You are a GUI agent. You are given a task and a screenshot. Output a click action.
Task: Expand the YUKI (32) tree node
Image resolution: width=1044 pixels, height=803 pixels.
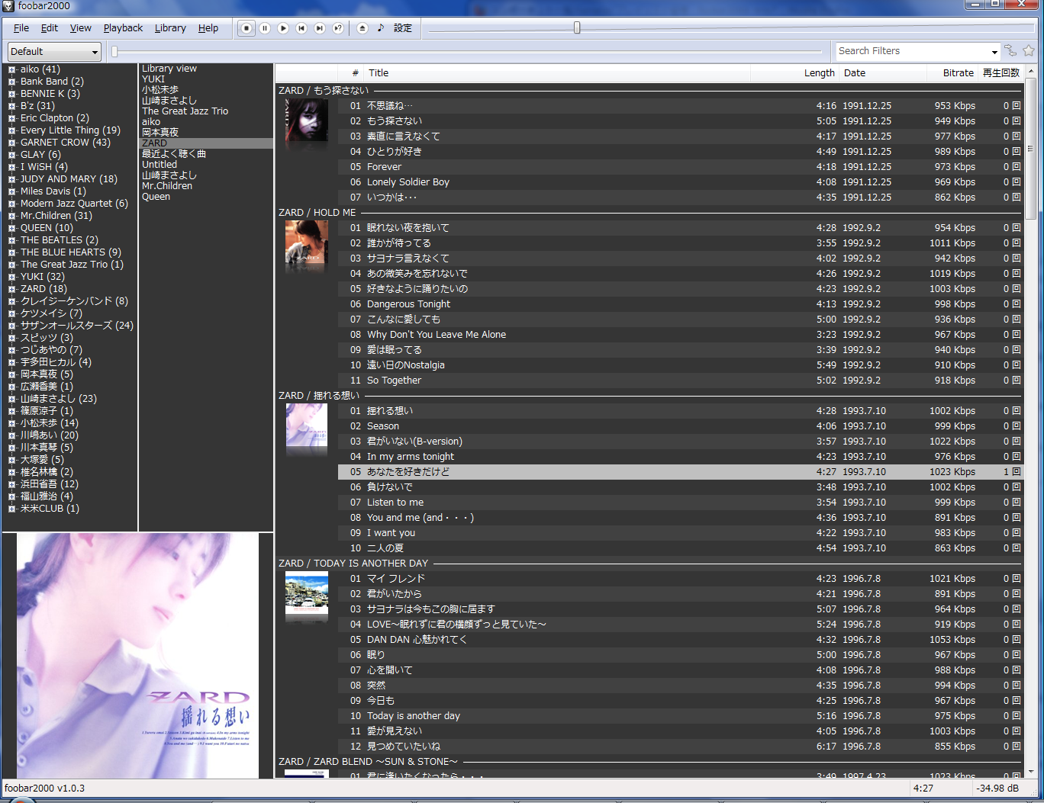[x=12, y=277]
